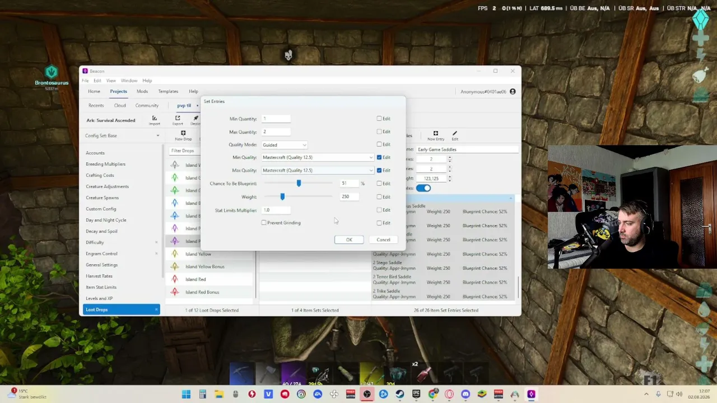The width and height of the screenshot is (717, 403).
Task: Click the Weight slider handle
Action: [282, 196]
